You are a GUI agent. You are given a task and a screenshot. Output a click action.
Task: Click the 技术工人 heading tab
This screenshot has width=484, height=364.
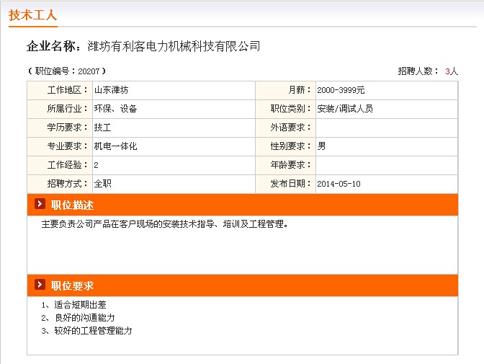coord(32,15)
